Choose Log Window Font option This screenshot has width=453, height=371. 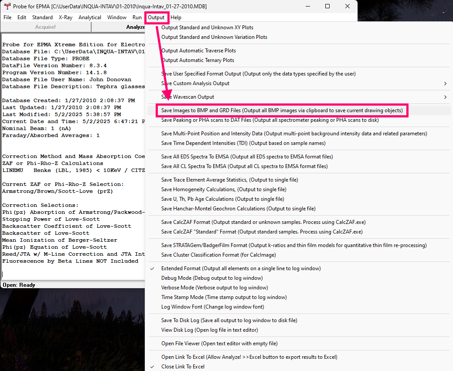(x=212, y=307)
